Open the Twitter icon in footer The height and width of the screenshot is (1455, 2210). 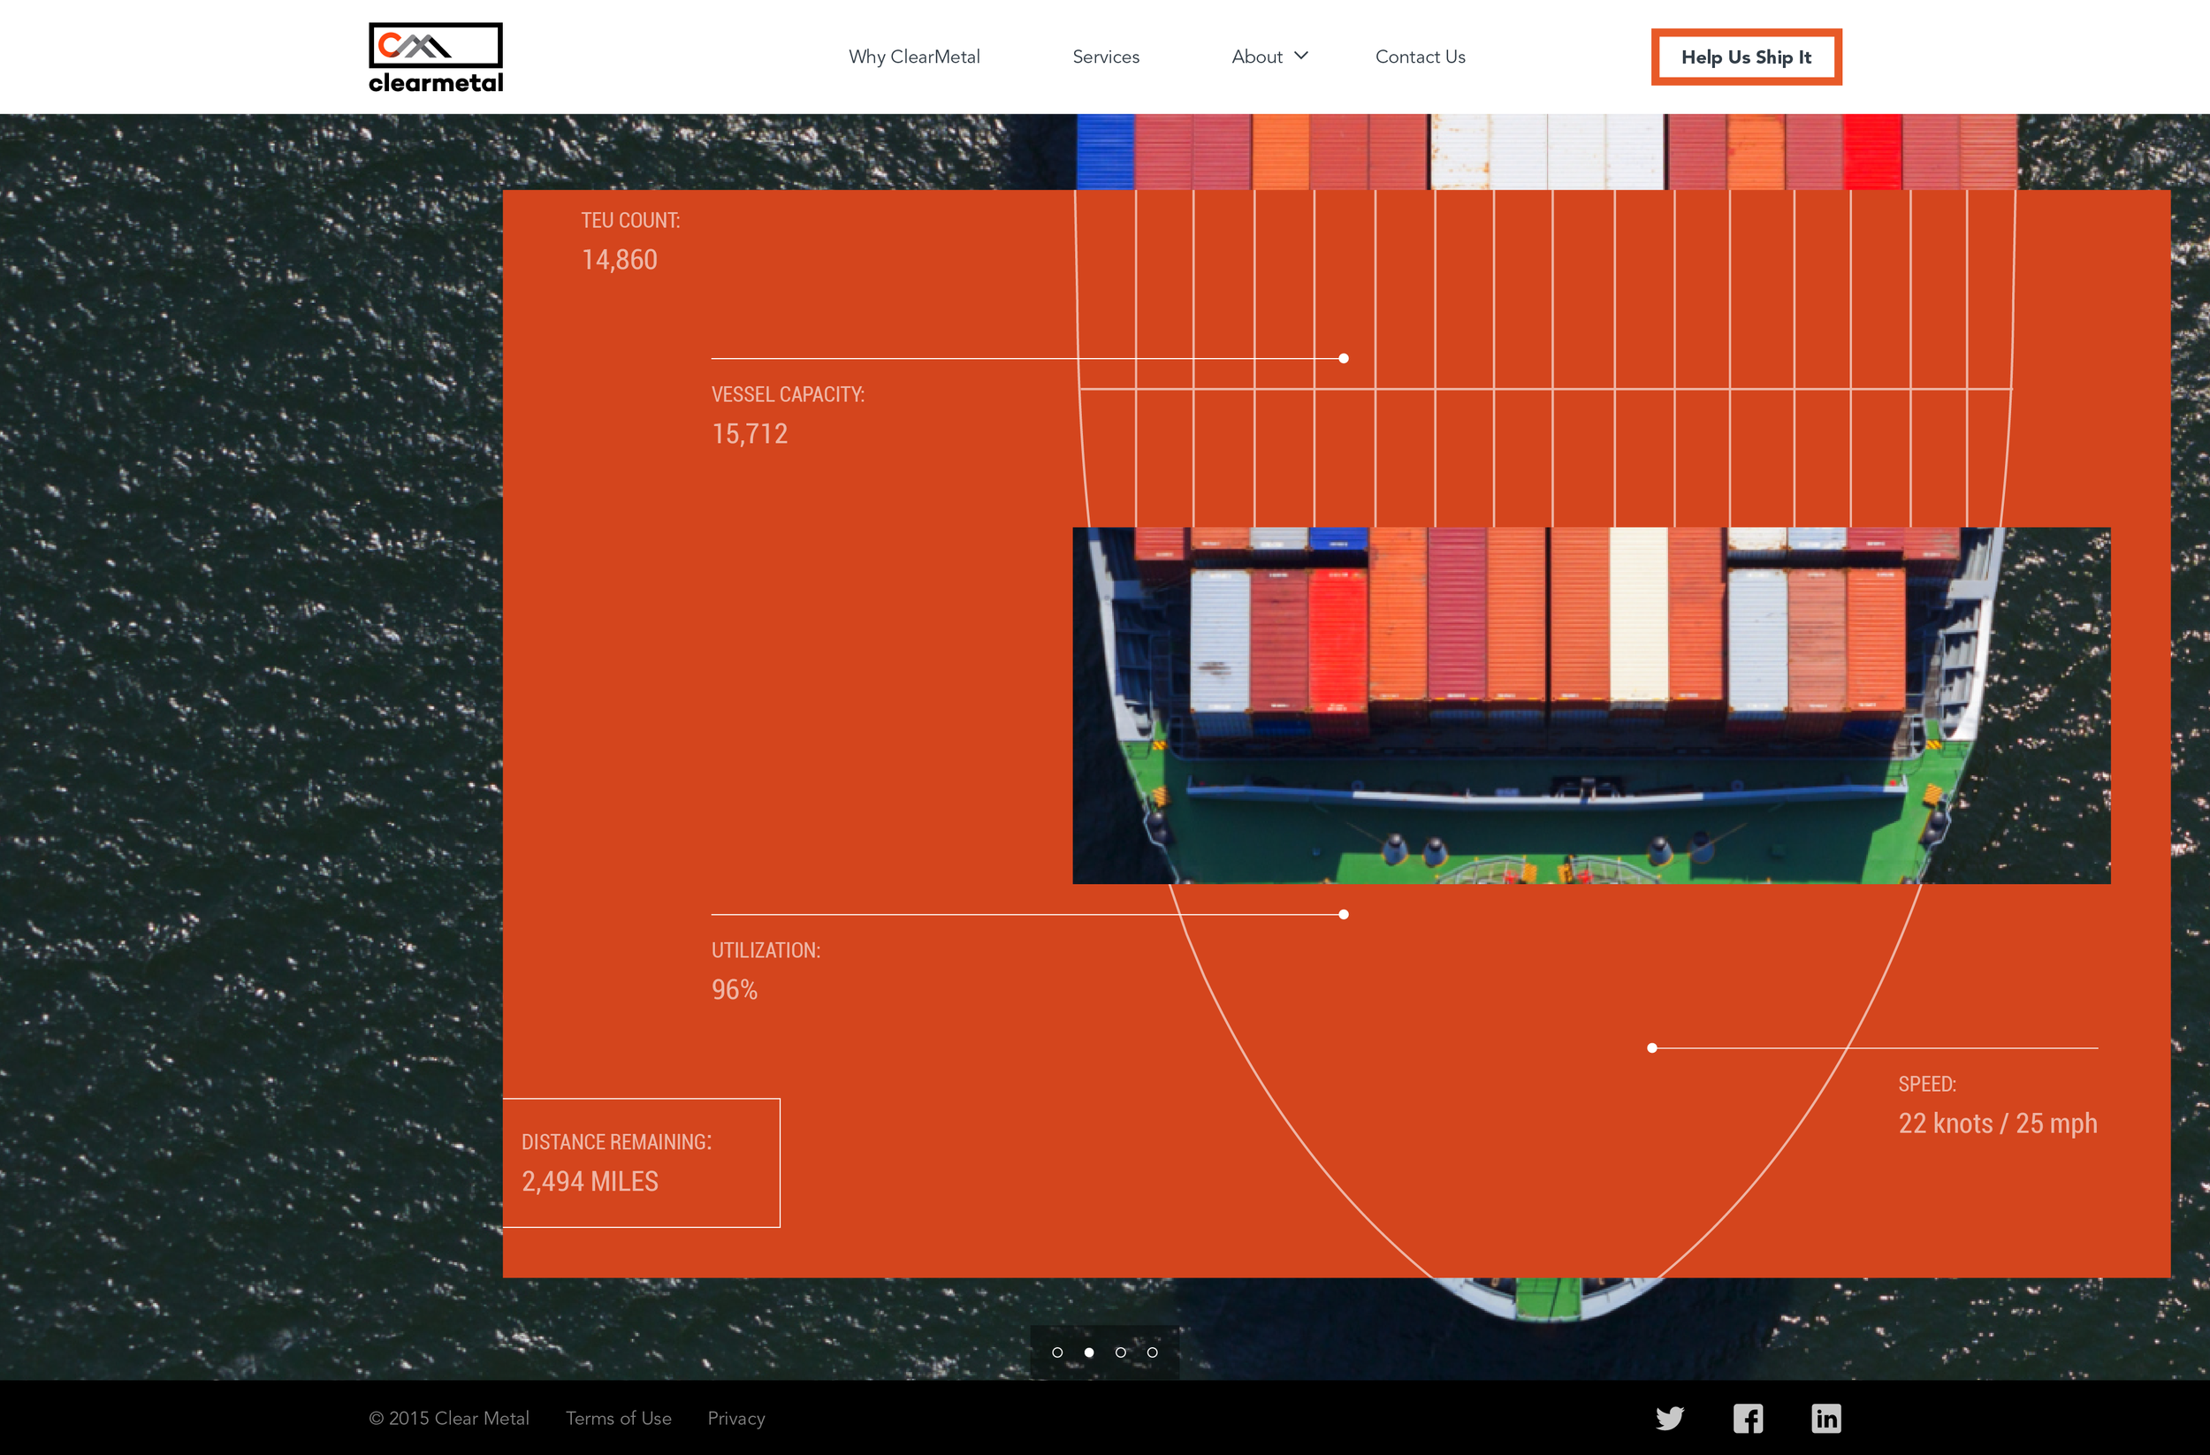tap(1669, 1418)
